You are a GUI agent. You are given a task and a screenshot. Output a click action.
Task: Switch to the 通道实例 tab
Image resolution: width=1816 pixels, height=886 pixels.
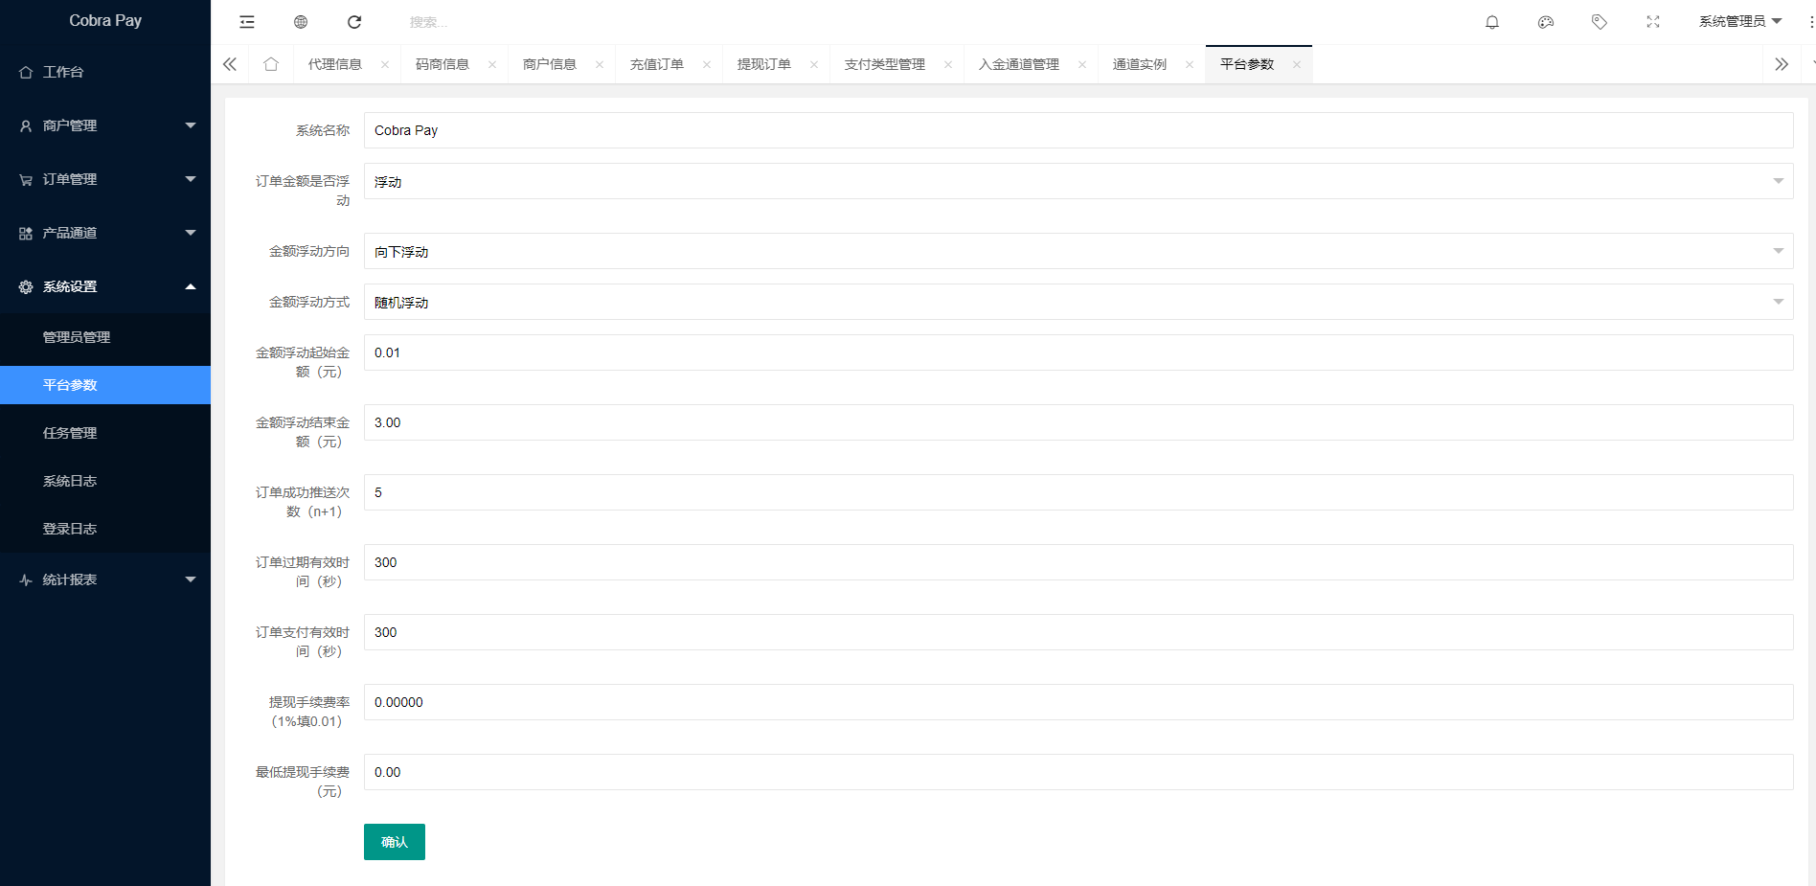[x=1141, y=63]
